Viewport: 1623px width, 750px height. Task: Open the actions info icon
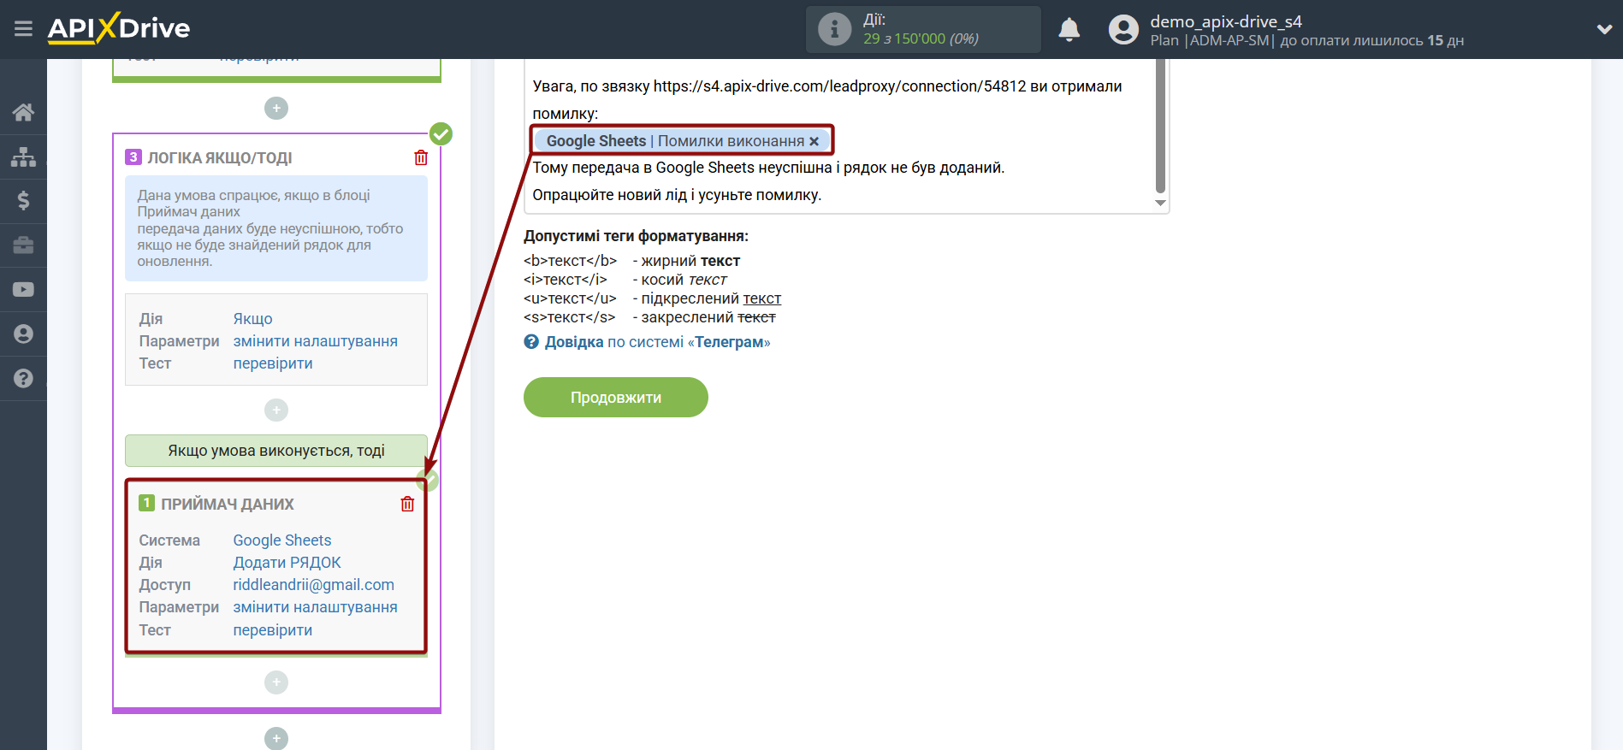834,29
